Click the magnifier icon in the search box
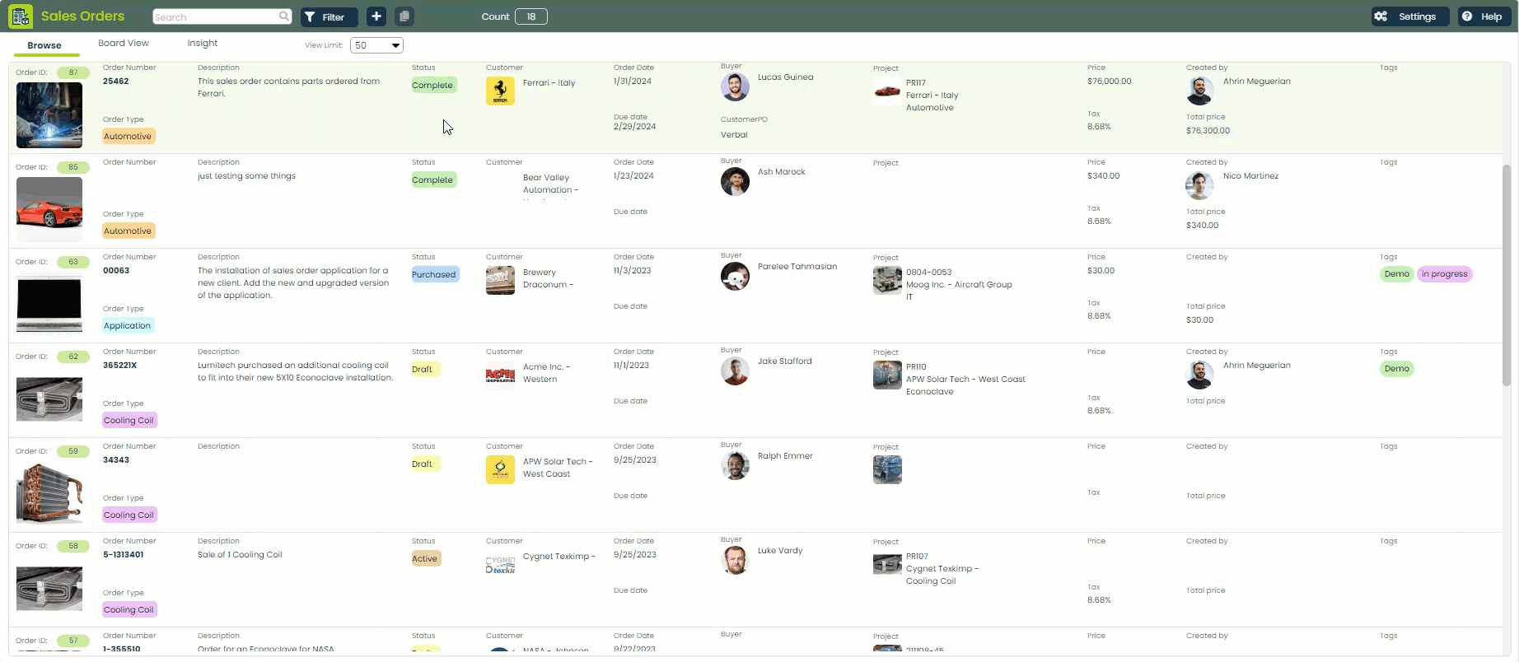Screen dimensions: 1519x662 (x=284, y=16)
